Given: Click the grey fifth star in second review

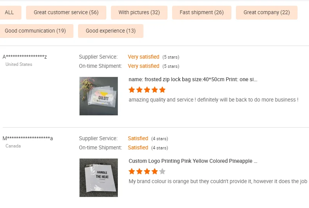Looking at the screenshot, I should pos(162,172).
